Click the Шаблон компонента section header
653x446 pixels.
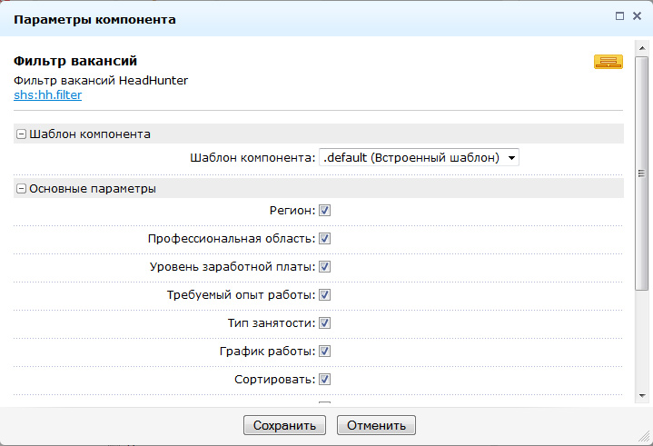pyautogui.click(x=89, y=134)
